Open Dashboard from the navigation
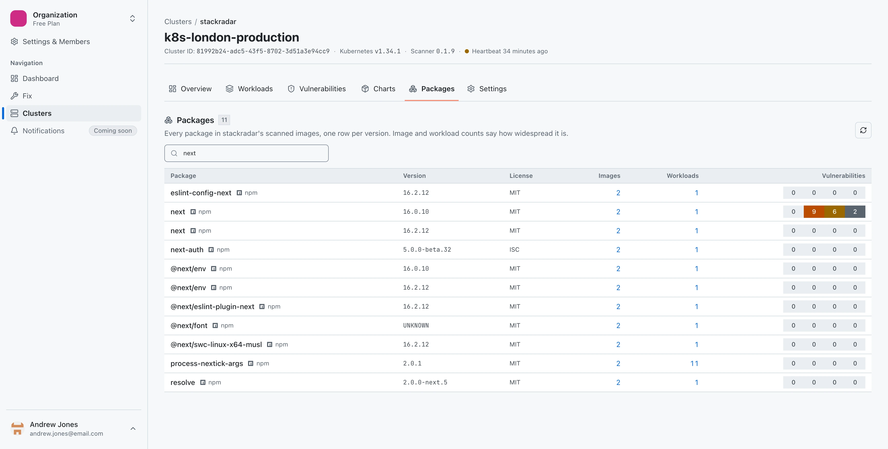The width and height of the screenshot is (888, 449). pyautogui.click(x=73, y=78)
